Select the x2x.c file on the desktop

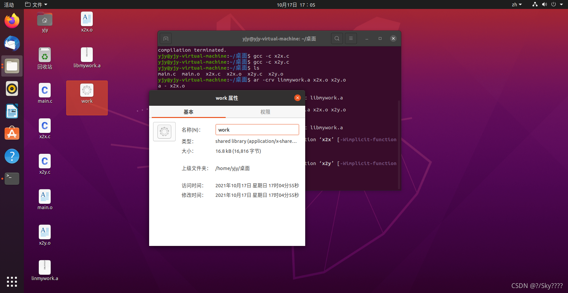click(x=45, y=129)
